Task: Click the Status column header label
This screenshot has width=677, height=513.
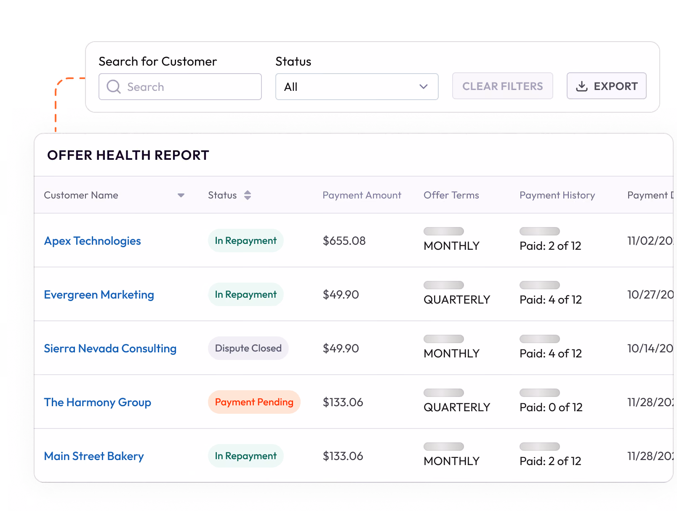Action: click(x=222, y=195)
